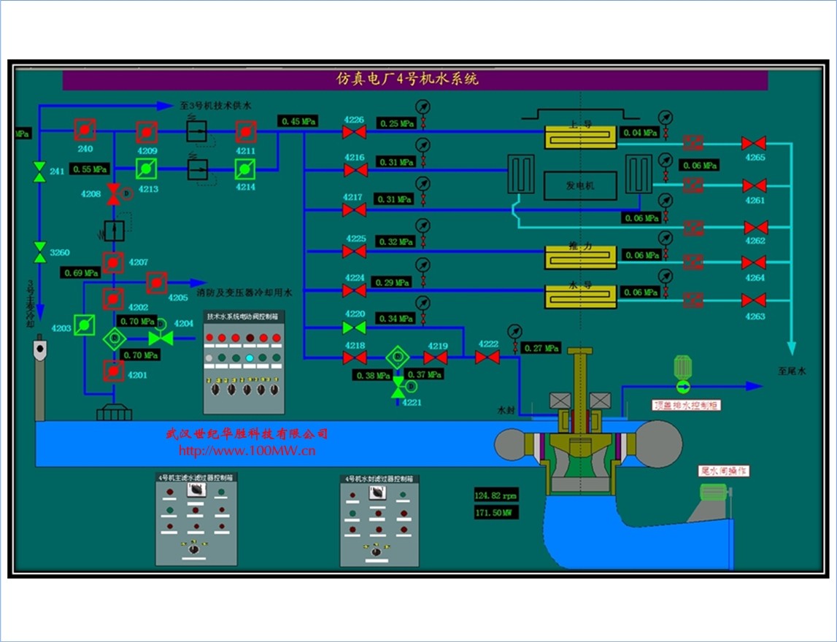Turn the top selector switch on water seal filter box

pyautogui.click(x=378, y=493)
